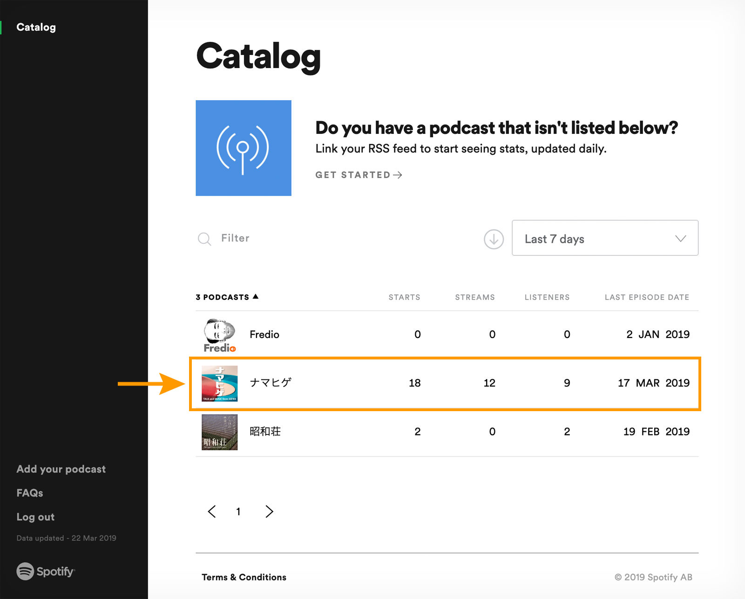Click Data updated - 22 Mar 2019 text

(67, 538)
